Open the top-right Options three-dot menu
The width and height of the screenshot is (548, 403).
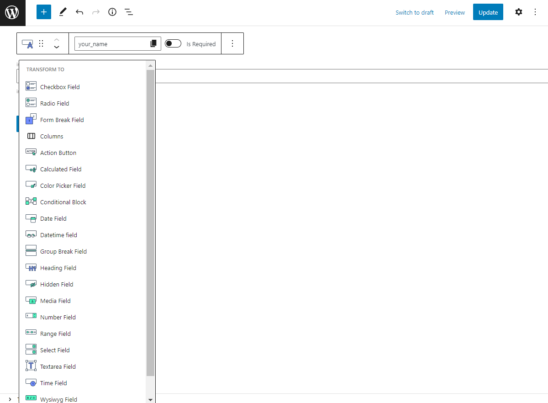click(x=535, y=12)
